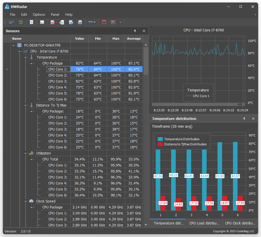Viewport: 261px width, 237px height.
Task: Switch to the CPU Load distribution tab
Action: [x=204, y=223]
